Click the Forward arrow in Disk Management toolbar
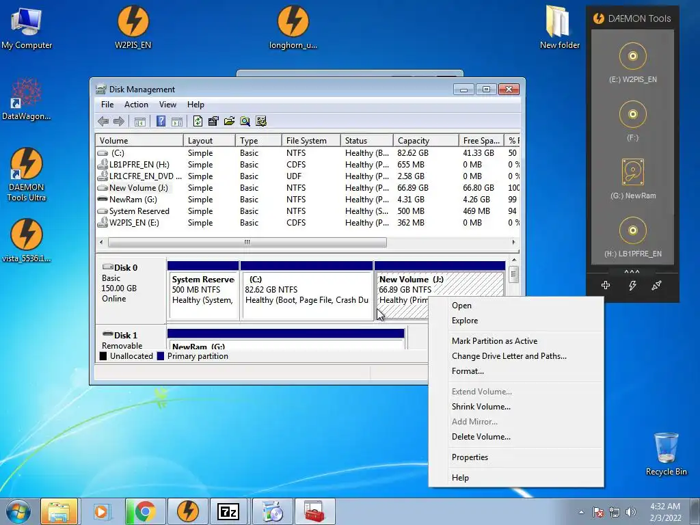The height and width of the screenshot is (525, 700). [x=119, y=121]
